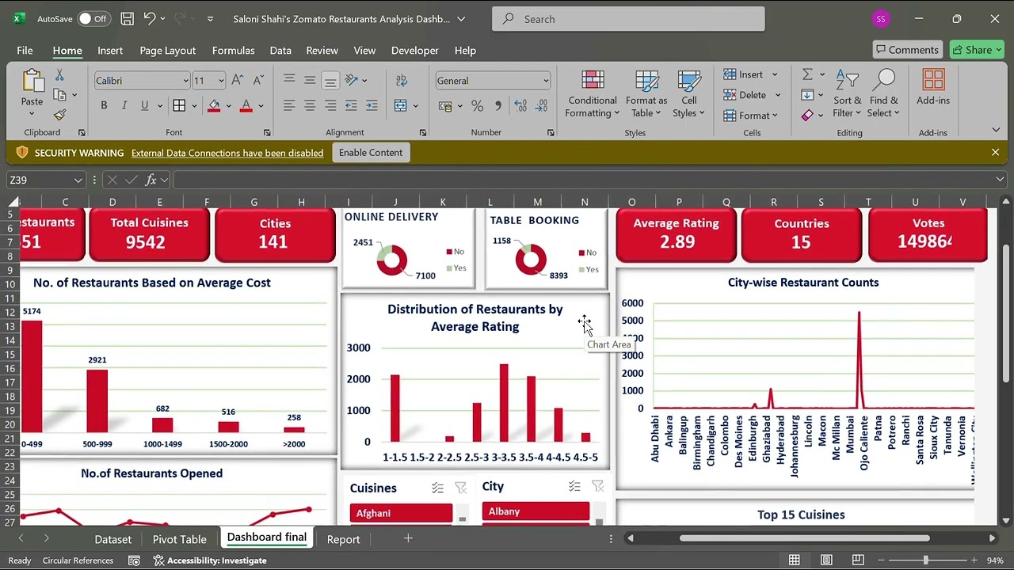Select the Cut scissors icon
Image resolution: width=1014 pixels, height=570 pixels.
(59, 75)
